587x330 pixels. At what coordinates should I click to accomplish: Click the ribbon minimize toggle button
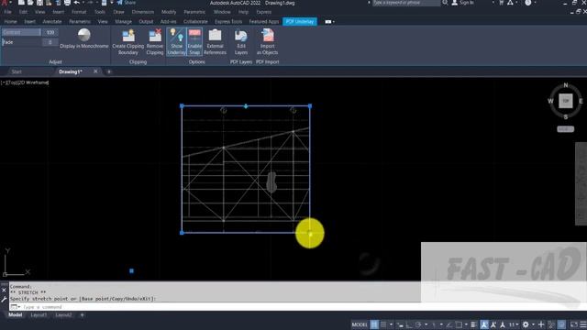coord(329,22)
